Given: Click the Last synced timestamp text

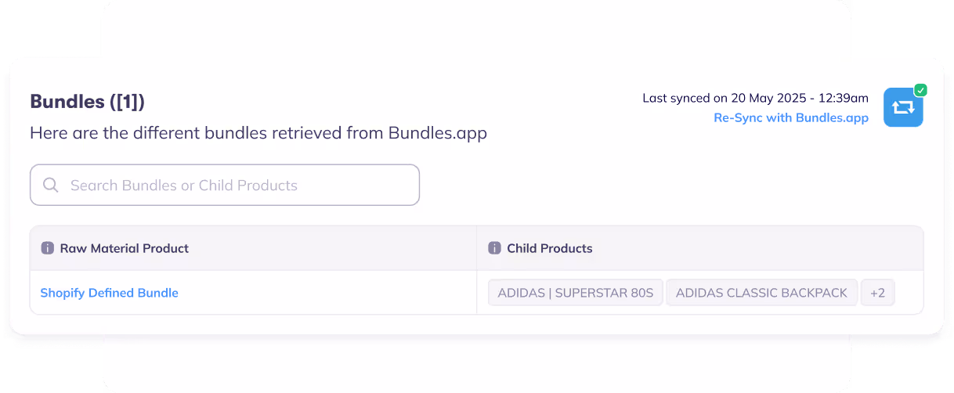Looking at the screenshot, I should [x=754, y=98].
